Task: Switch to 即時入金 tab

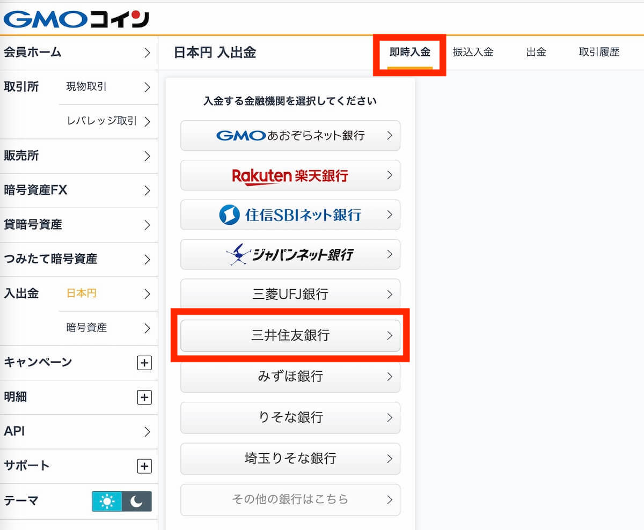Action: tap(410, 53)
